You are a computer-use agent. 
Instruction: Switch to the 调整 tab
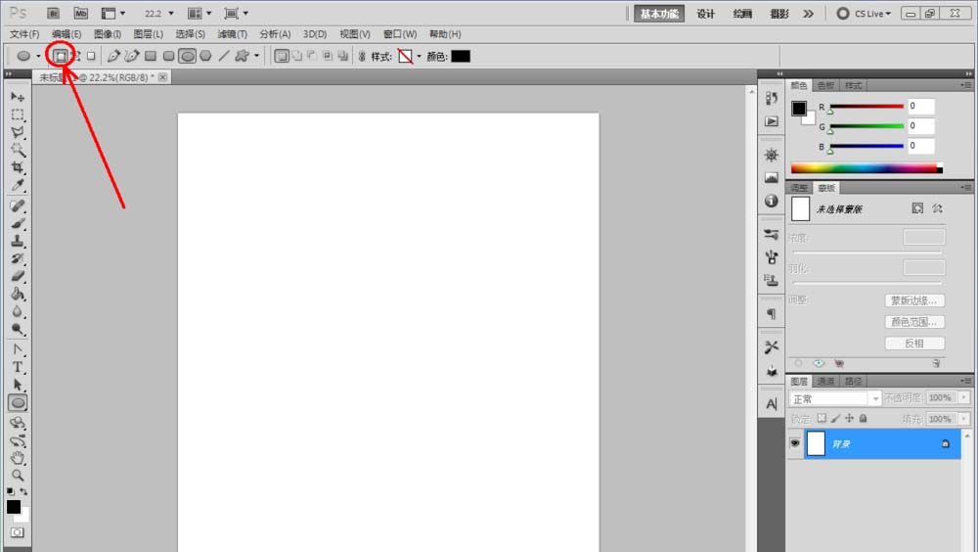[799, 187]
